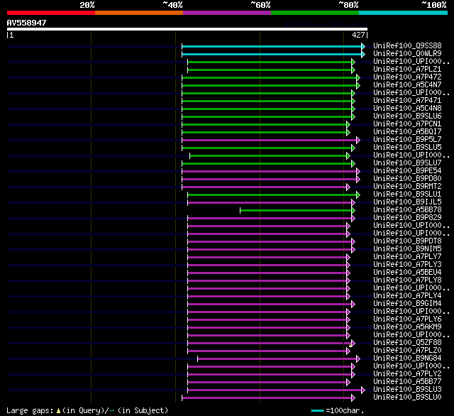Select the UniRef100_B9P5L7 label
454x416 pixels.
point(407,140)
